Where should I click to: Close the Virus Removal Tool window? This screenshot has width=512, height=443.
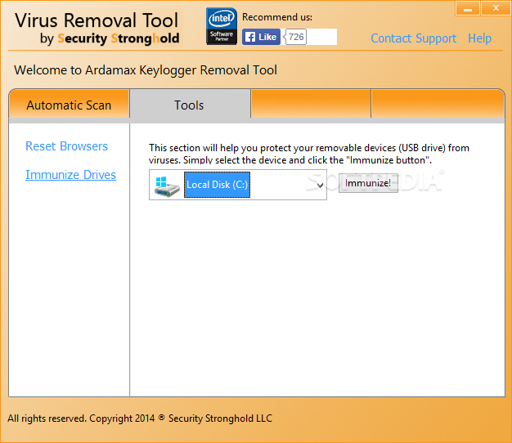click(496, 8)
